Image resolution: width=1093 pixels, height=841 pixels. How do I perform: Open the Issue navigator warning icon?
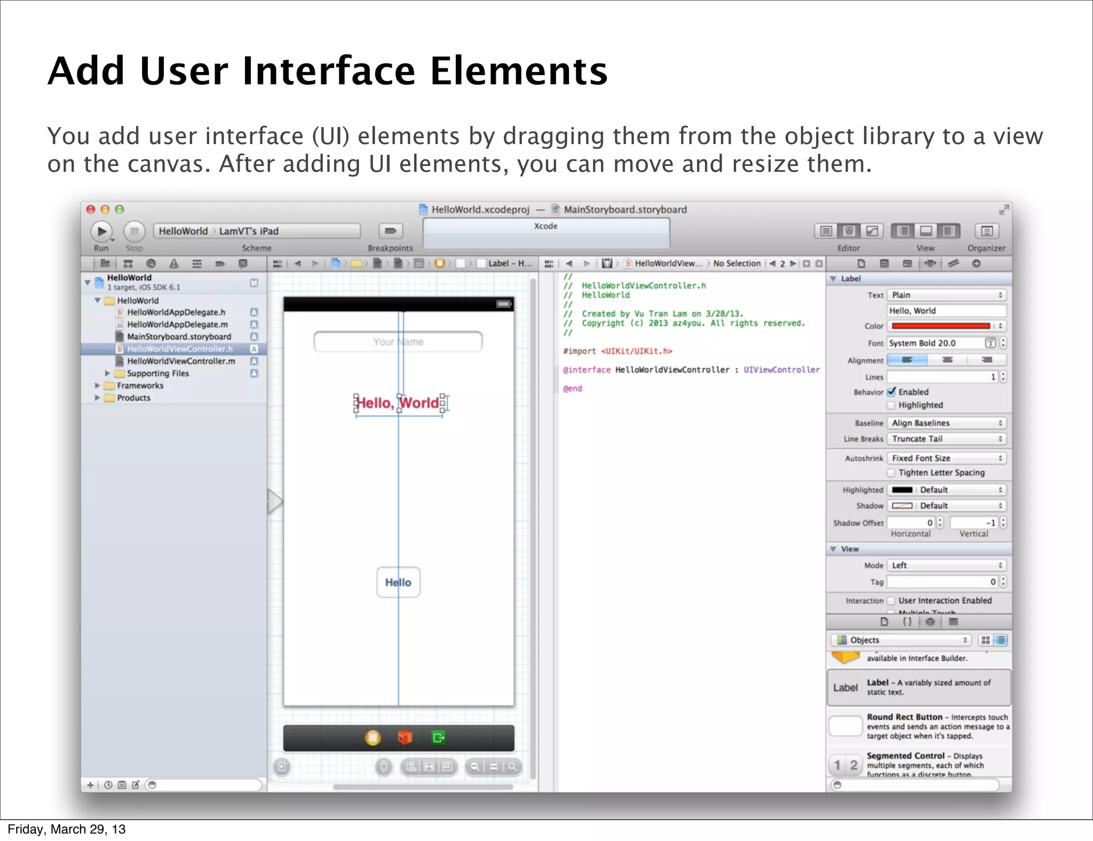click(174, 264)
